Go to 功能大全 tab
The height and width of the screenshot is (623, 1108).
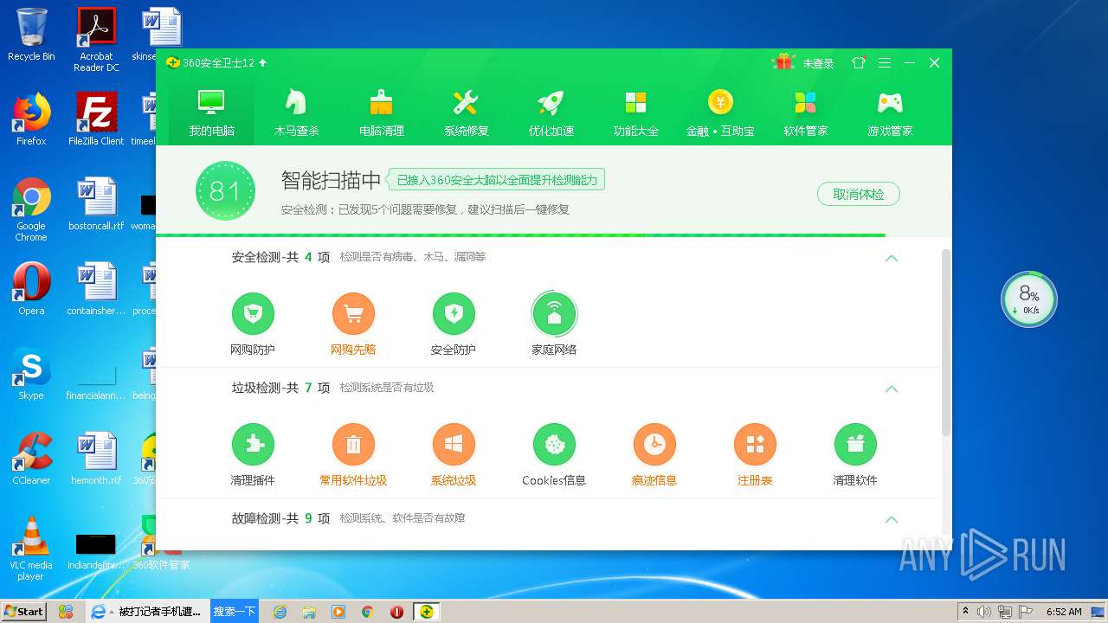point(635,112)
